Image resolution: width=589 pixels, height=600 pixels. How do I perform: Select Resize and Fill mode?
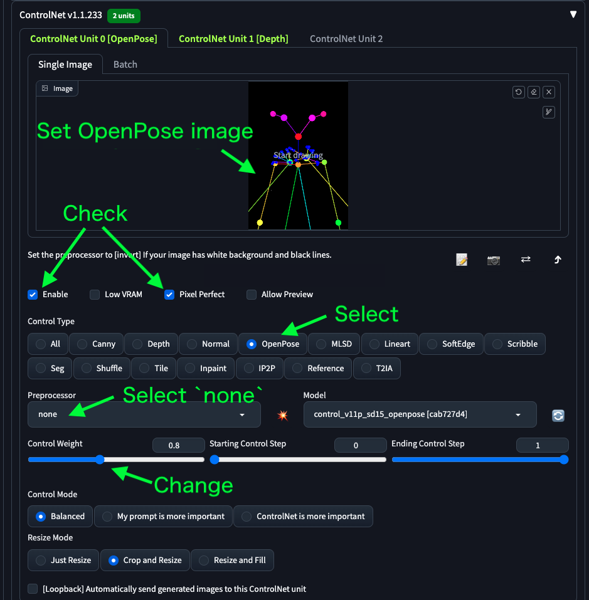(232, 561)
